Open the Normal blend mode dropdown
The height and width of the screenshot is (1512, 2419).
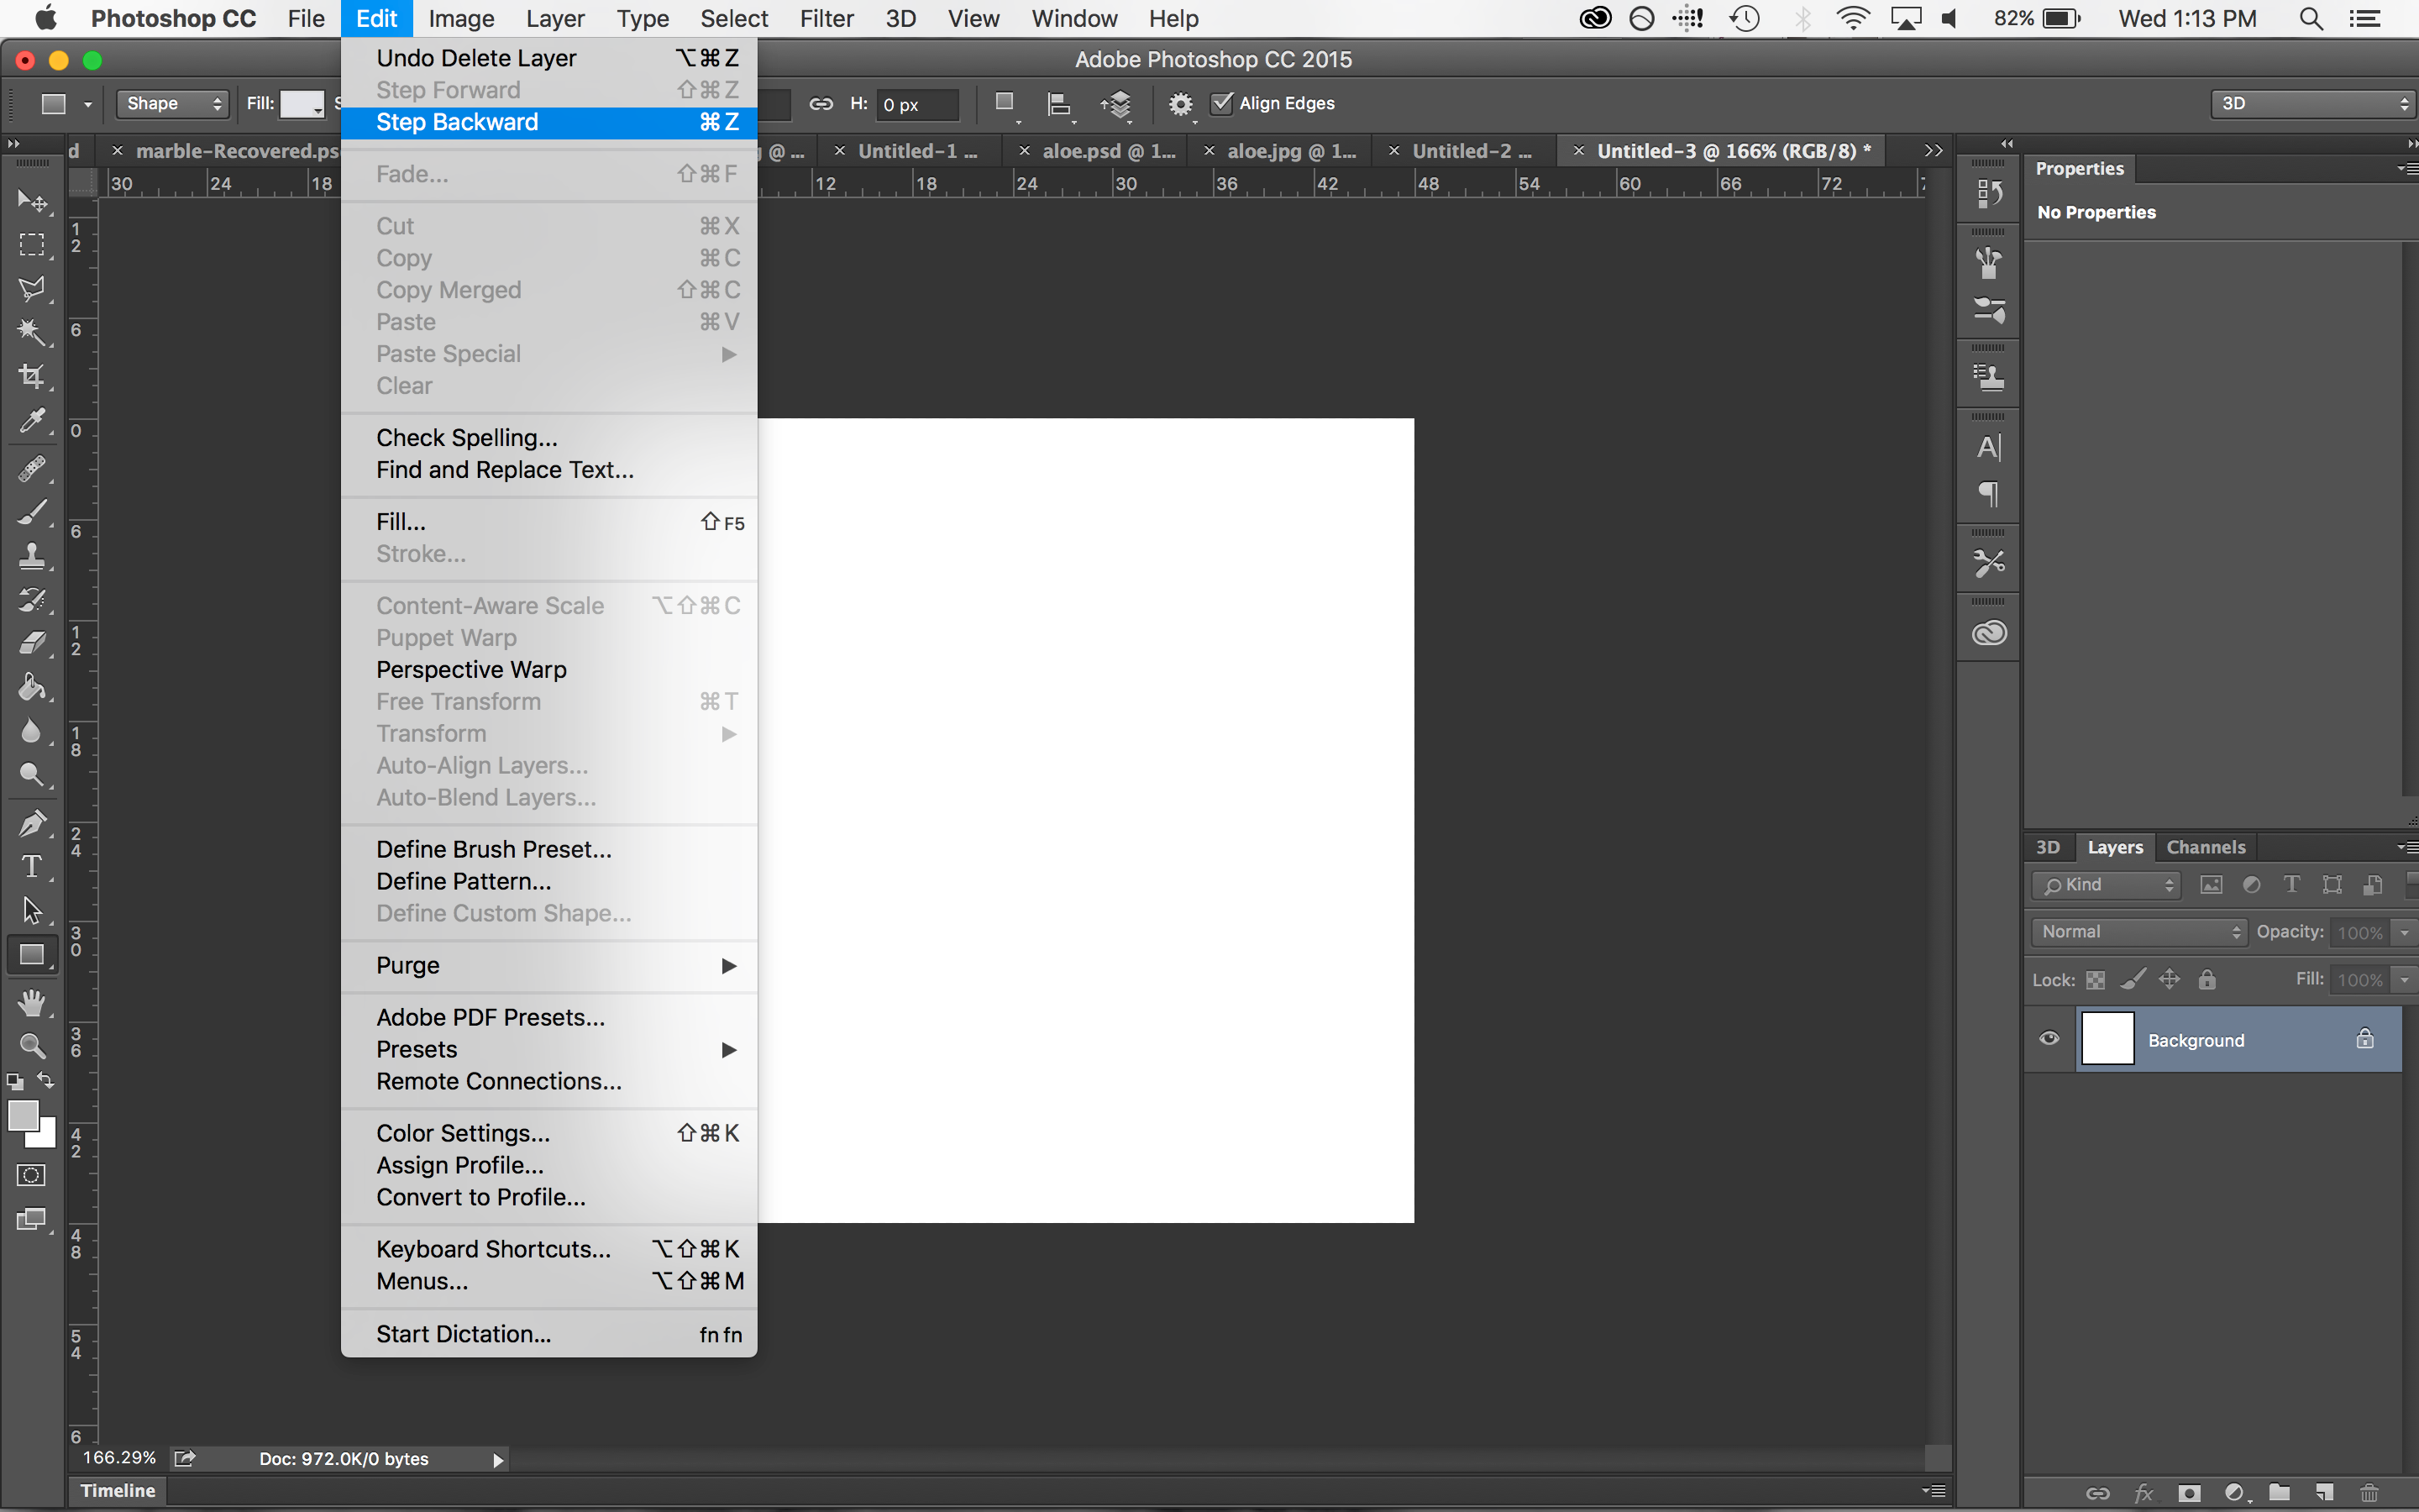(2138, 932)
